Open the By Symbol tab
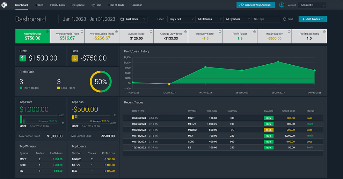This screenshot has width=343, height=179. click(x=78, y=5)
